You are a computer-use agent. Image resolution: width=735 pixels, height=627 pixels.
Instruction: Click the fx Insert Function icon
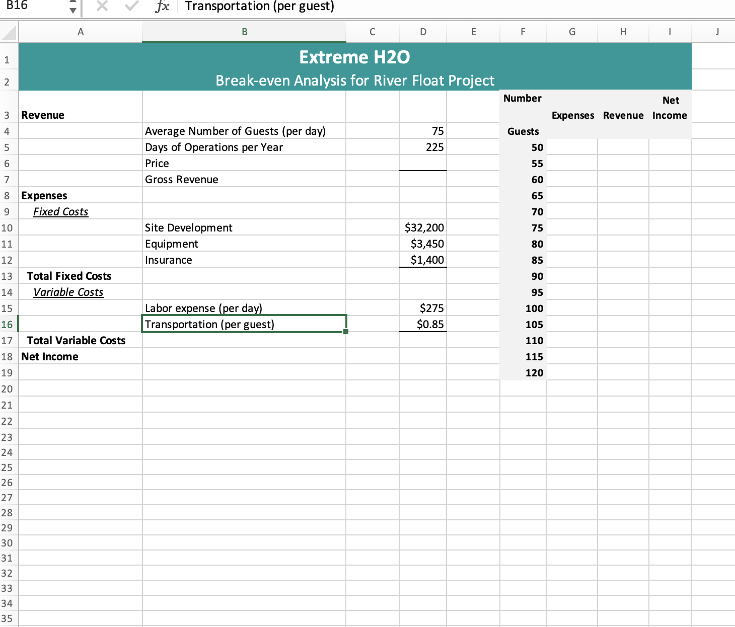coord(162,6)
